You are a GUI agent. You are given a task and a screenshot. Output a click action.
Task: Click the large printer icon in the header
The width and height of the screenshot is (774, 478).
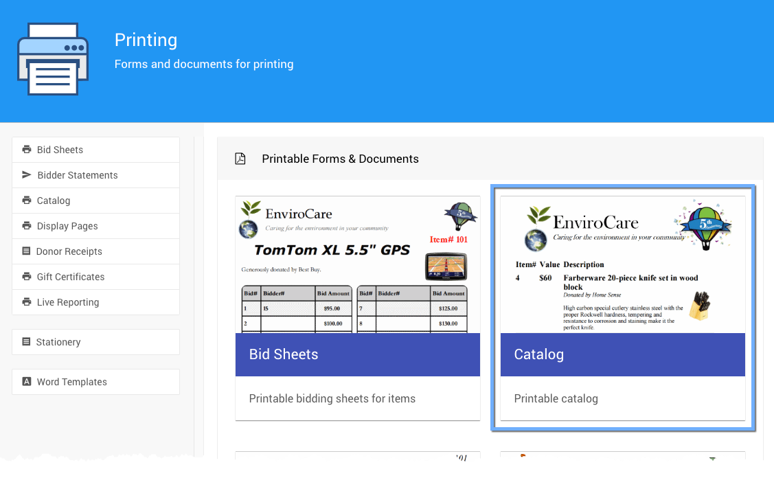click(53, 58)
